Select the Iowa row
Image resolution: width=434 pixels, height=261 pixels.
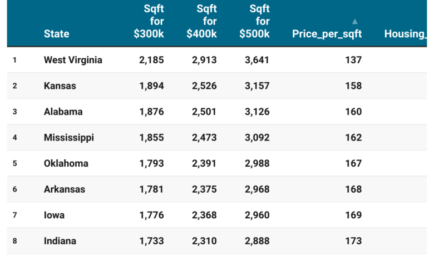click(x=54, y=215)
